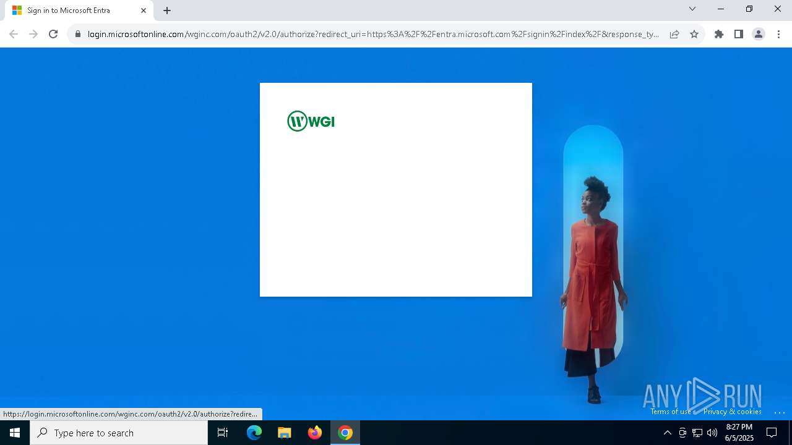Share this page via the share icon
The width and height of the screenshot is (792, 445).
674,34
